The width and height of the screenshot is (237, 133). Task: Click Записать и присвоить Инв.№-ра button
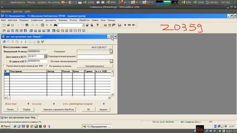[59, 109]
